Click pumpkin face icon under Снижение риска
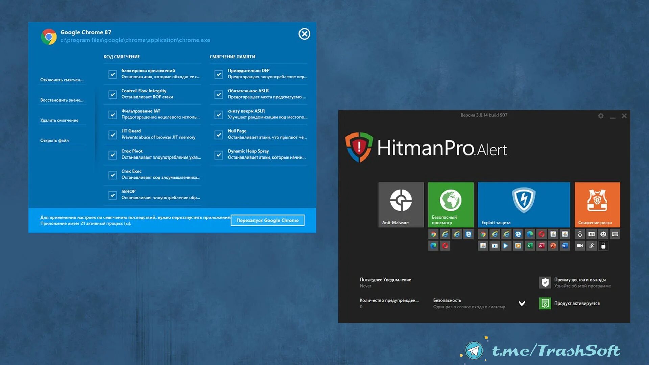This screenshot has height=365, width=649. click(x=603, y=234)
